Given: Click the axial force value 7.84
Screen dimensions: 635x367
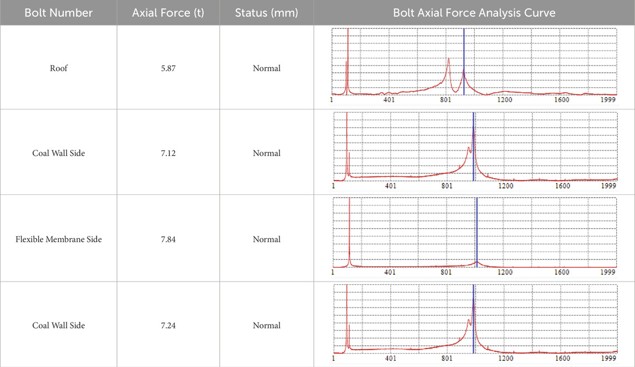Looking at the screenshot, I should pyautogui.click(x=168, y=239).
